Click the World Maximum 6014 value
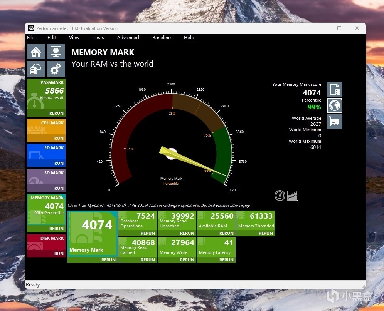The width and height of the screenshot is (384, 311). click(315, 147)
